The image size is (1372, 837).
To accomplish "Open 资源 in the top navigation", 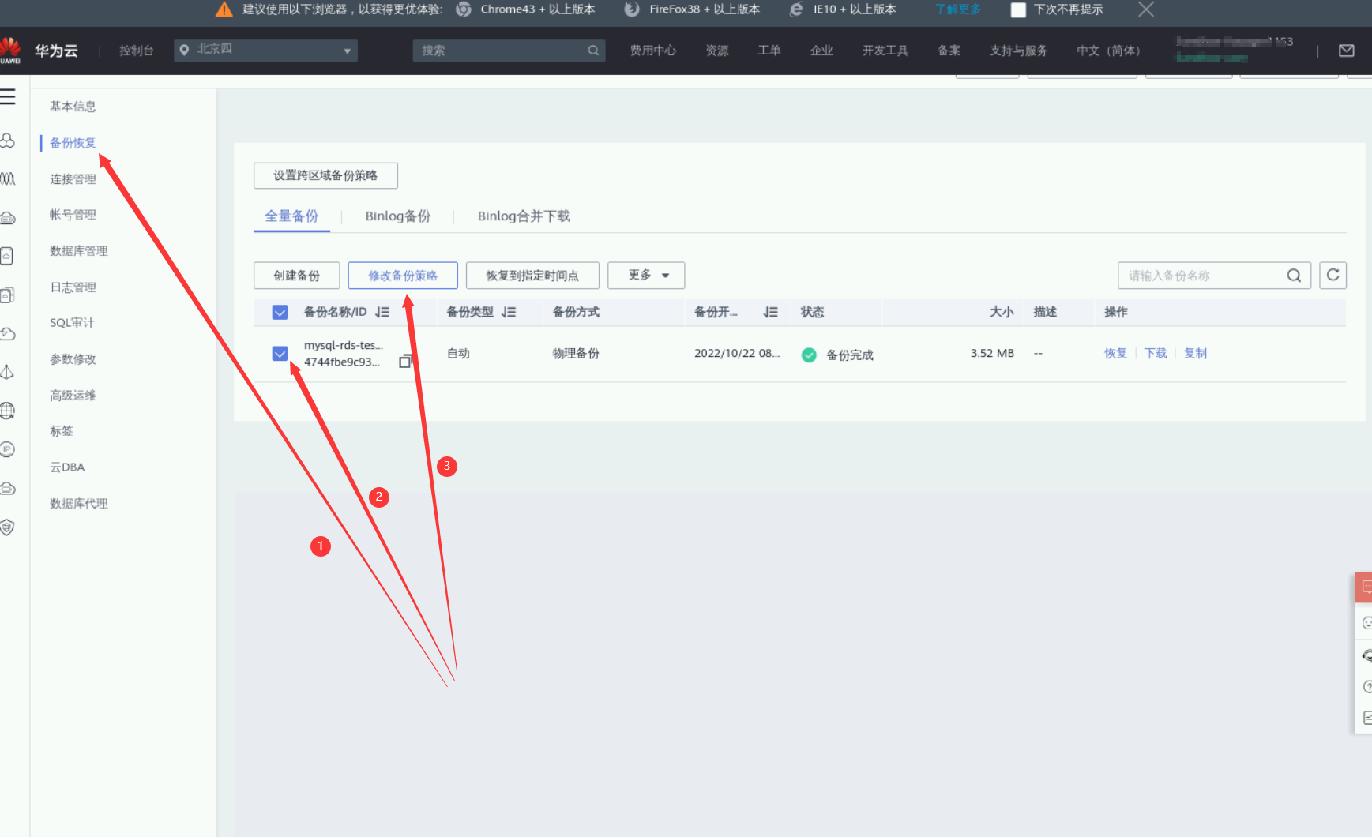I will pos(717,51).
